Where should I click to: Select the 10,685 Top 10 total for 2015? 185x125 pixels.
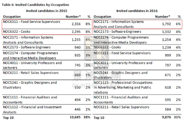click(x=75, y=117)
